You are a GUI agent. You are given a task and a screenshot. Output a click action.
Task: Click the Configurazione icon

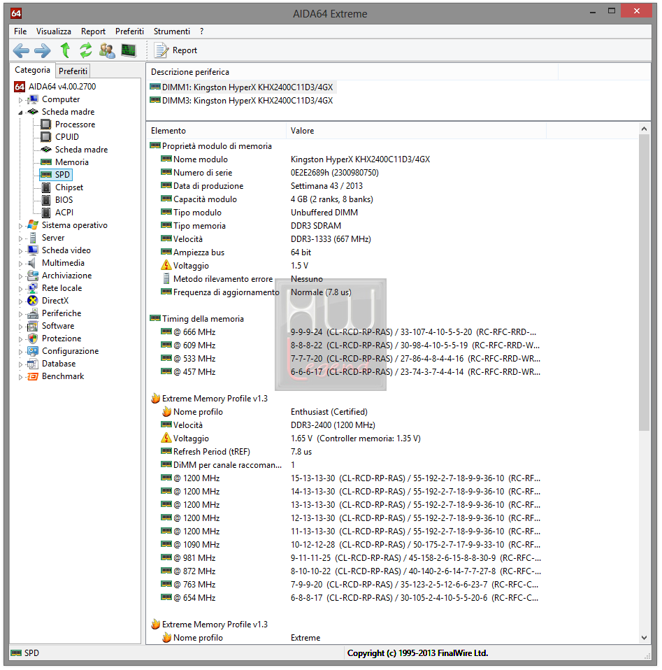coord(32,351)
